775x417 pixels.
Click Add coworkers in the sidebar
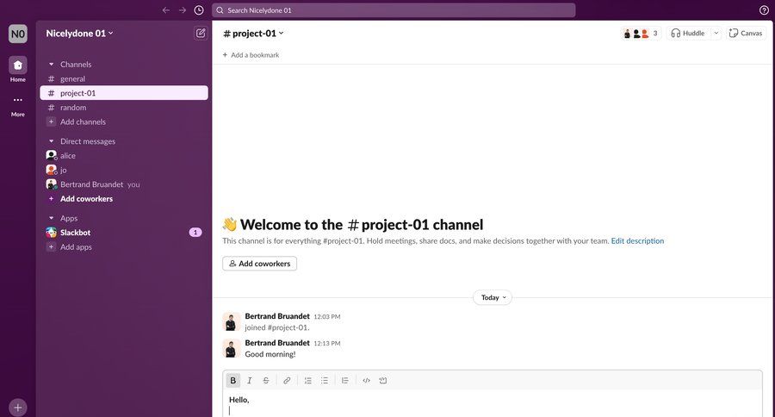(x=86, y=199)
